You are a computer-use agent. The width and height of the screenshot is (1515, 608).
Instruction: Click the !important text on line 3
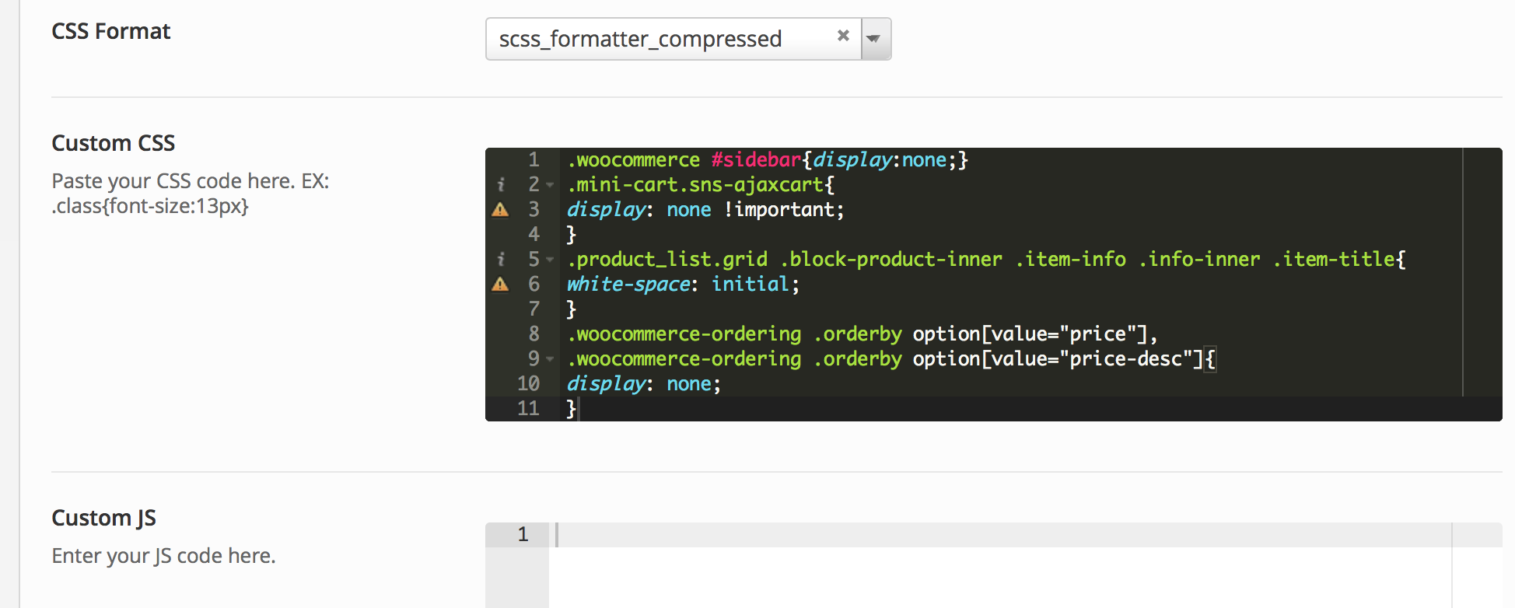point(783,210)
